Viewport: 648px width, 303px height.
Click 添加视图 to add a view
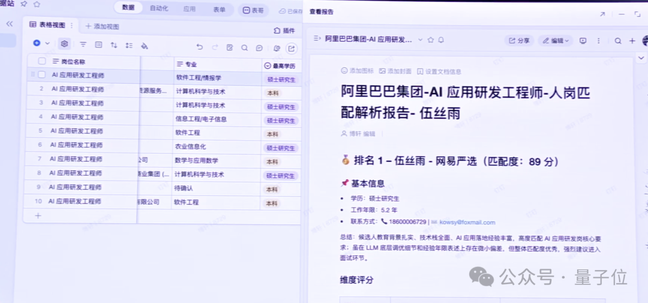point(102,26)
